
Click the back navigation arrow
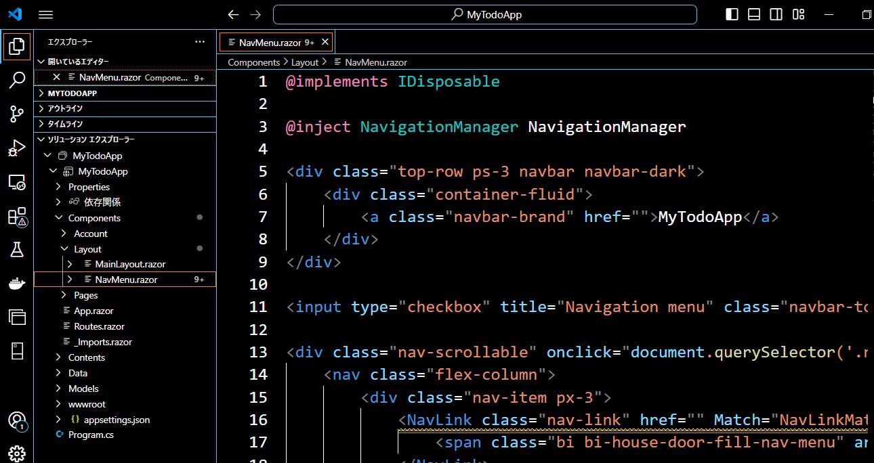click(232, 14)
